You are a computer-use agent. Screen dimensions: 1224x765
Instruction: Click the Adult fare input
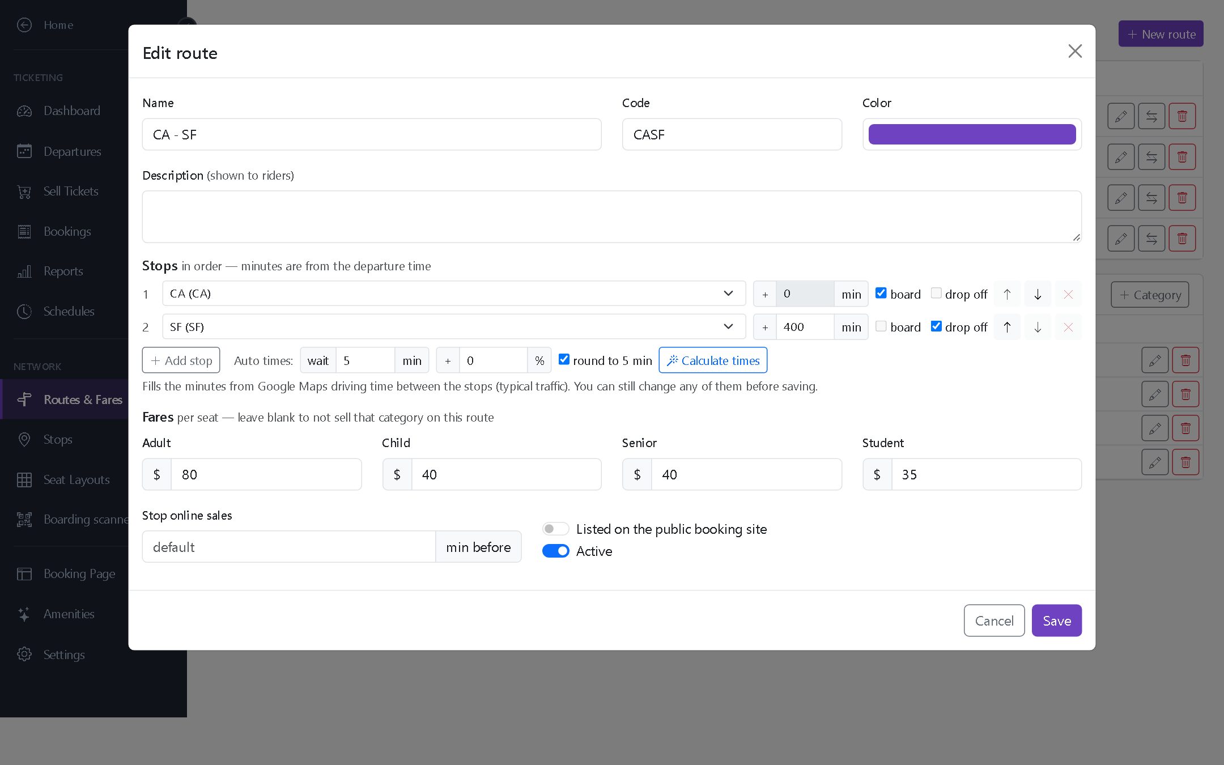tap(266, 474)
